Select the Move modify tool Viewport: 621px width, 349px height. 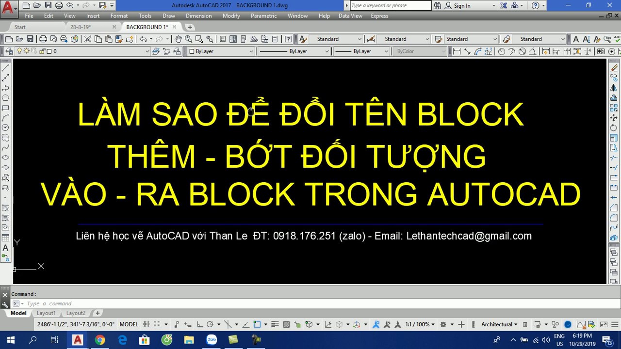[x=614, y=118]
